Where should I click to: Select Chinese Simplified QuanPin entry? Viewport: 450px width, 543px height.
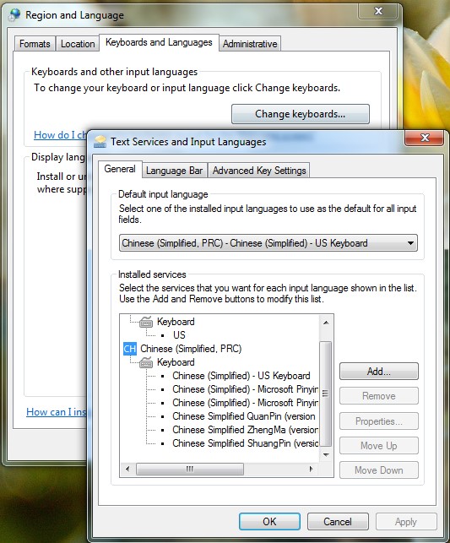244,416
